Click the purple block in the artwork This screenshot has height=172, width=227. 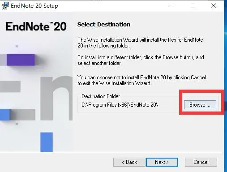21,60
